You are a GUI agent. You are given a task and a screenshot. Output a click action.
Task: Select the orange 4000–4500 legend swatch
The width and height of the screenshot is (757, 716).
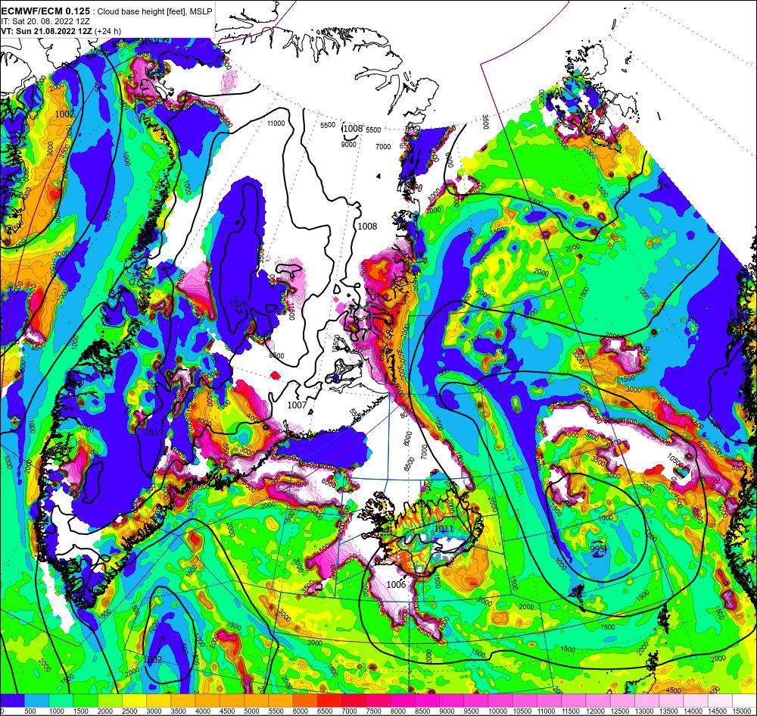(x=207, y=701)
